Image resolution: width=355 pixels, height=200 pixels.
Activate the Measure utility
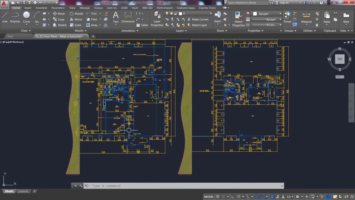306,17
